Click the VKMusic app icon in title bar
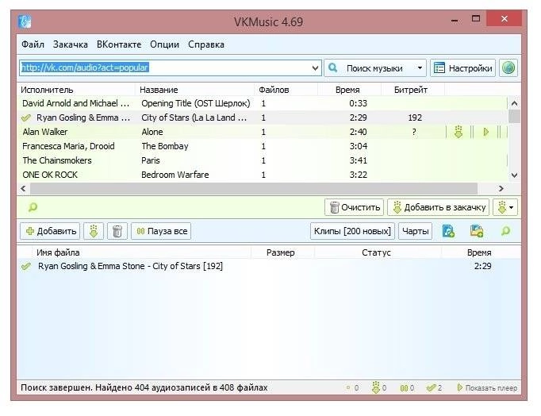The height and width of the screenshot is (416, 541). pyautogui.click(x=25, y=21)
